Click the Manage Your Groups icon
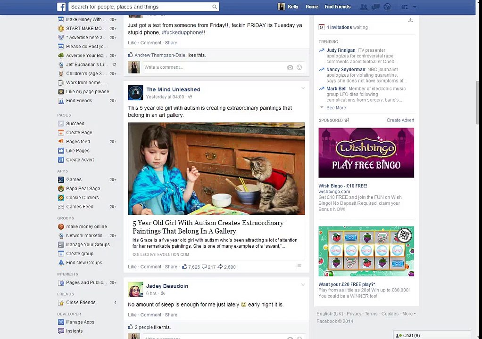 61,244
